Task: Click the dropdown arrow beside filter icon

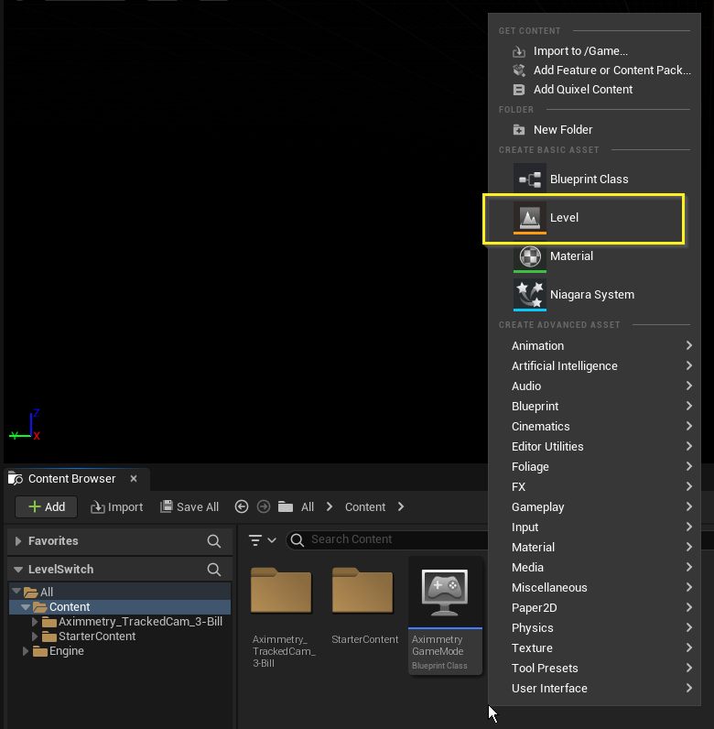Action: [x=272, y=539]
